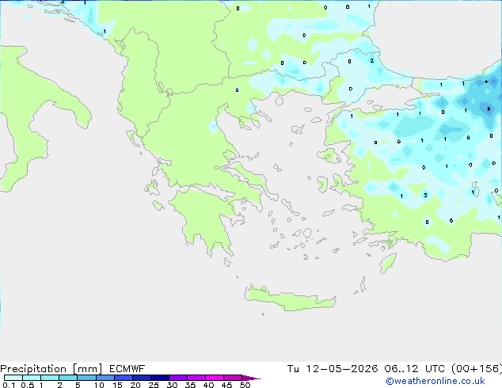Pick the 25–30 mm dark navy legend swatch
This screenshot has height=388, width=502.
pyautogui.click(x=159, y=378)
